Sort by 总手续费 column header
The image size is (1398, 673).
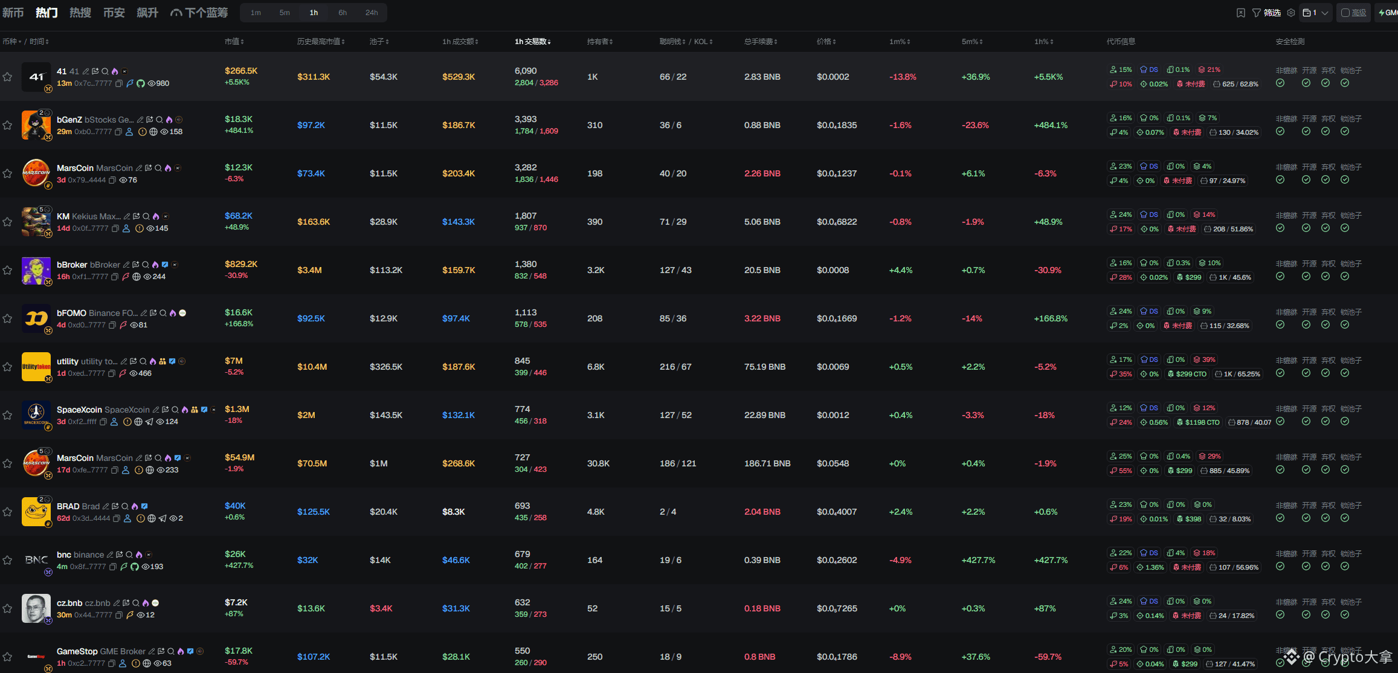click(x=761, y=42)
